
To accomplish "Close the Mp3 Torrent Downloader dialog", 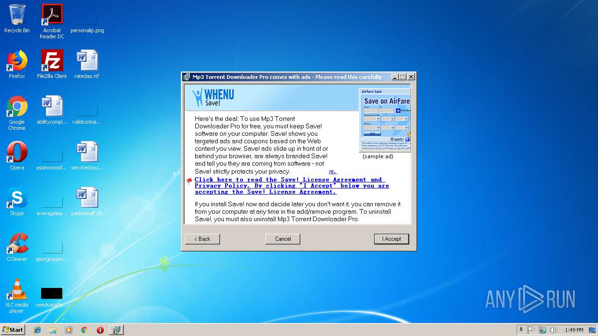I will [x=411, y=77].
